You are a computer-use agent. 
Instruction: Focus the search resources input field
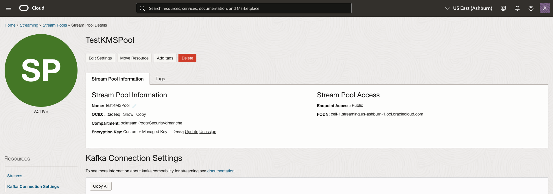[244, 8]
